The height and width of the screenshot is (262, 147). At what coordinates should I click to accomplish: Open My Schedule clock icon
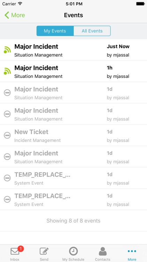click(x=73, y=251)
